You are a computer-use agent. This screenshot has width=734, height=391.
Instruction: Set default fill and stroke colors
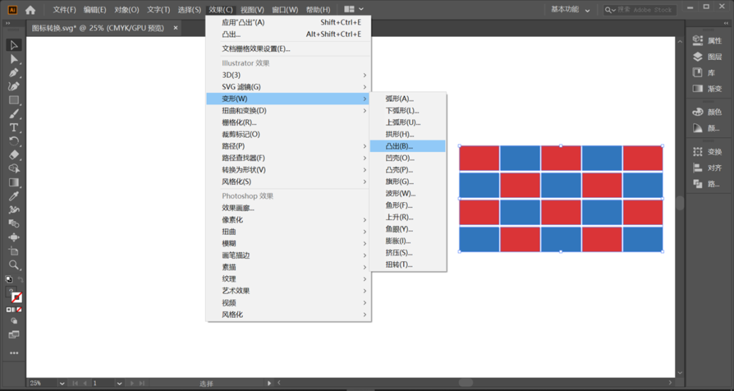(x=8, y=279)
